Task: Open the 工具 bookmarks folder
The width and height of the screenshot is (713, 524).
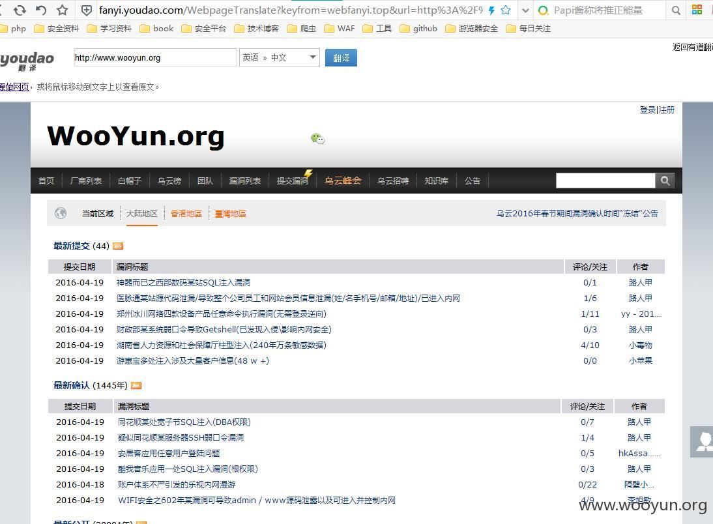Action: click(377, 29)
